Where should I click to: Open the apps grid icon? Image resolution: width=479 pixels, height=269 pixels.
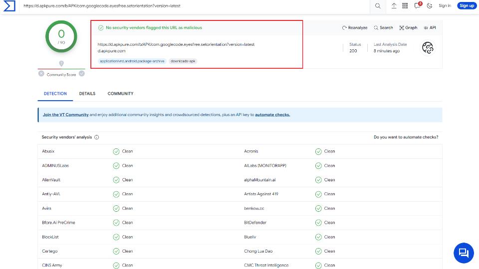[x=405, y=6]
